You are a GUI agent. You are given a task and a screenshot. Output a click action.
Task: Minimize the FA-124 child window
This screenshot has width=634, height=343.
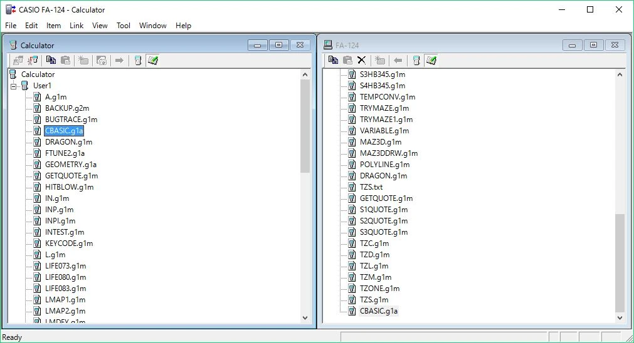point(572,45)
